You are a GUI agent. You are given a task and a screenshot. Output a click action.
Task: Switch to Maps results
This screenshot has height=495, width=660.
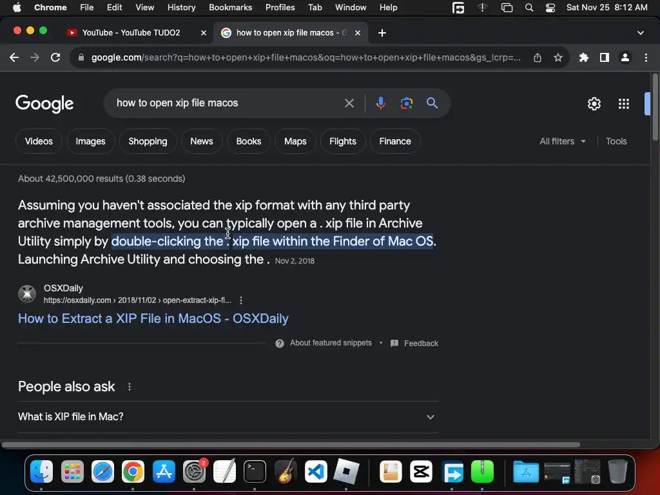(295, 141)
